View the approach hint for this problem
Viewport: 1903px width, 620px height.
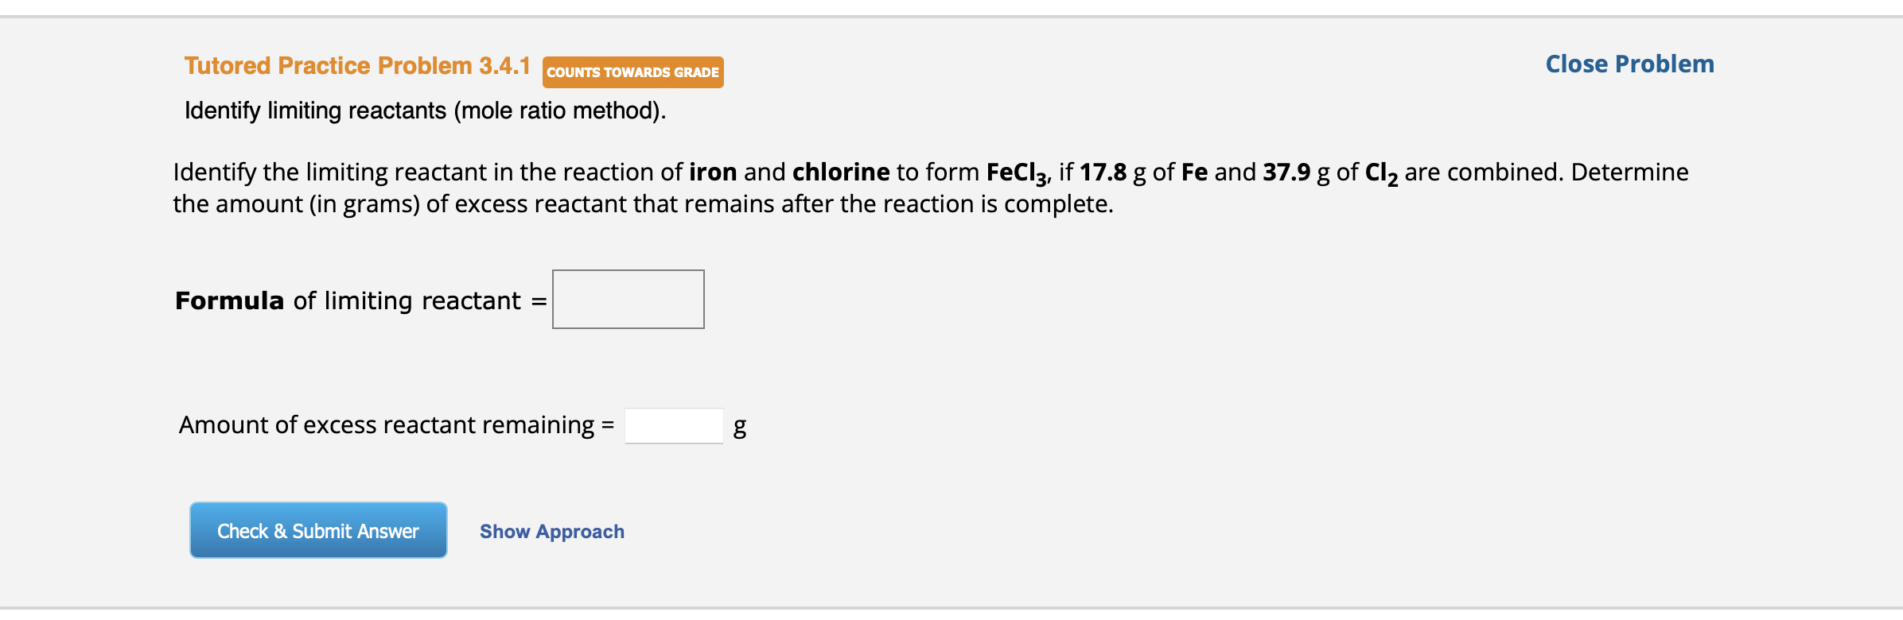pyautogui.click(x=551, y=531)
